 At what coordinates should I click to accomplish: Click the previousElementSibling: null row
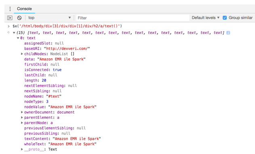click(55, 128)
